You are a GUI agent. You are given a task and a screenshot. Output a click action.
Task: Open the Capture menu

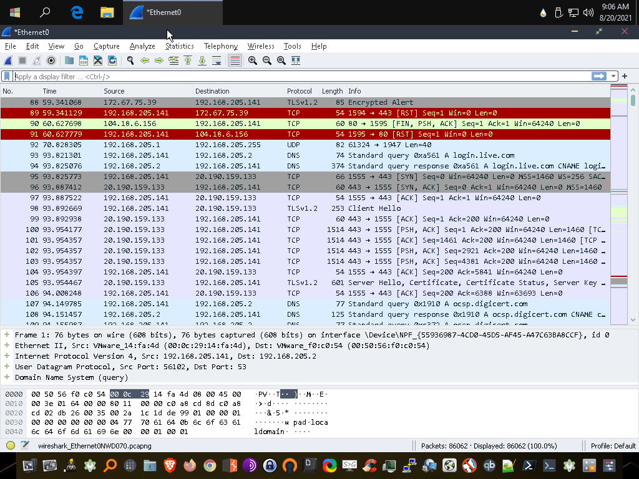tap(106, 46)
